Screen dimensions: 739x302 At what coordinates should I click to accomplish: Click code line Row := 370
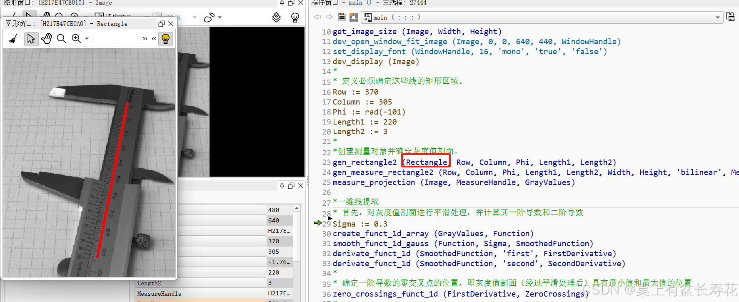coord(355,92)
